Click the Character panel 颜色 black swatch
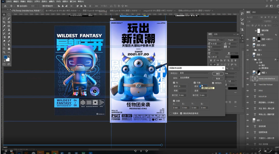The image size is (279, 154). click(x=234, y=57)
